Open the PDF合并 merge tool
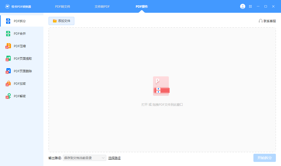 22,33
